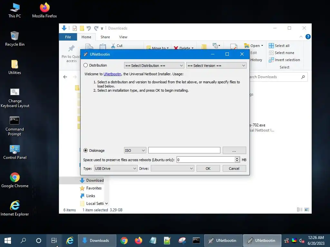Screen dimensions: 330x247
Task: Select the Diskimage radio button
Action: point(85,151)
